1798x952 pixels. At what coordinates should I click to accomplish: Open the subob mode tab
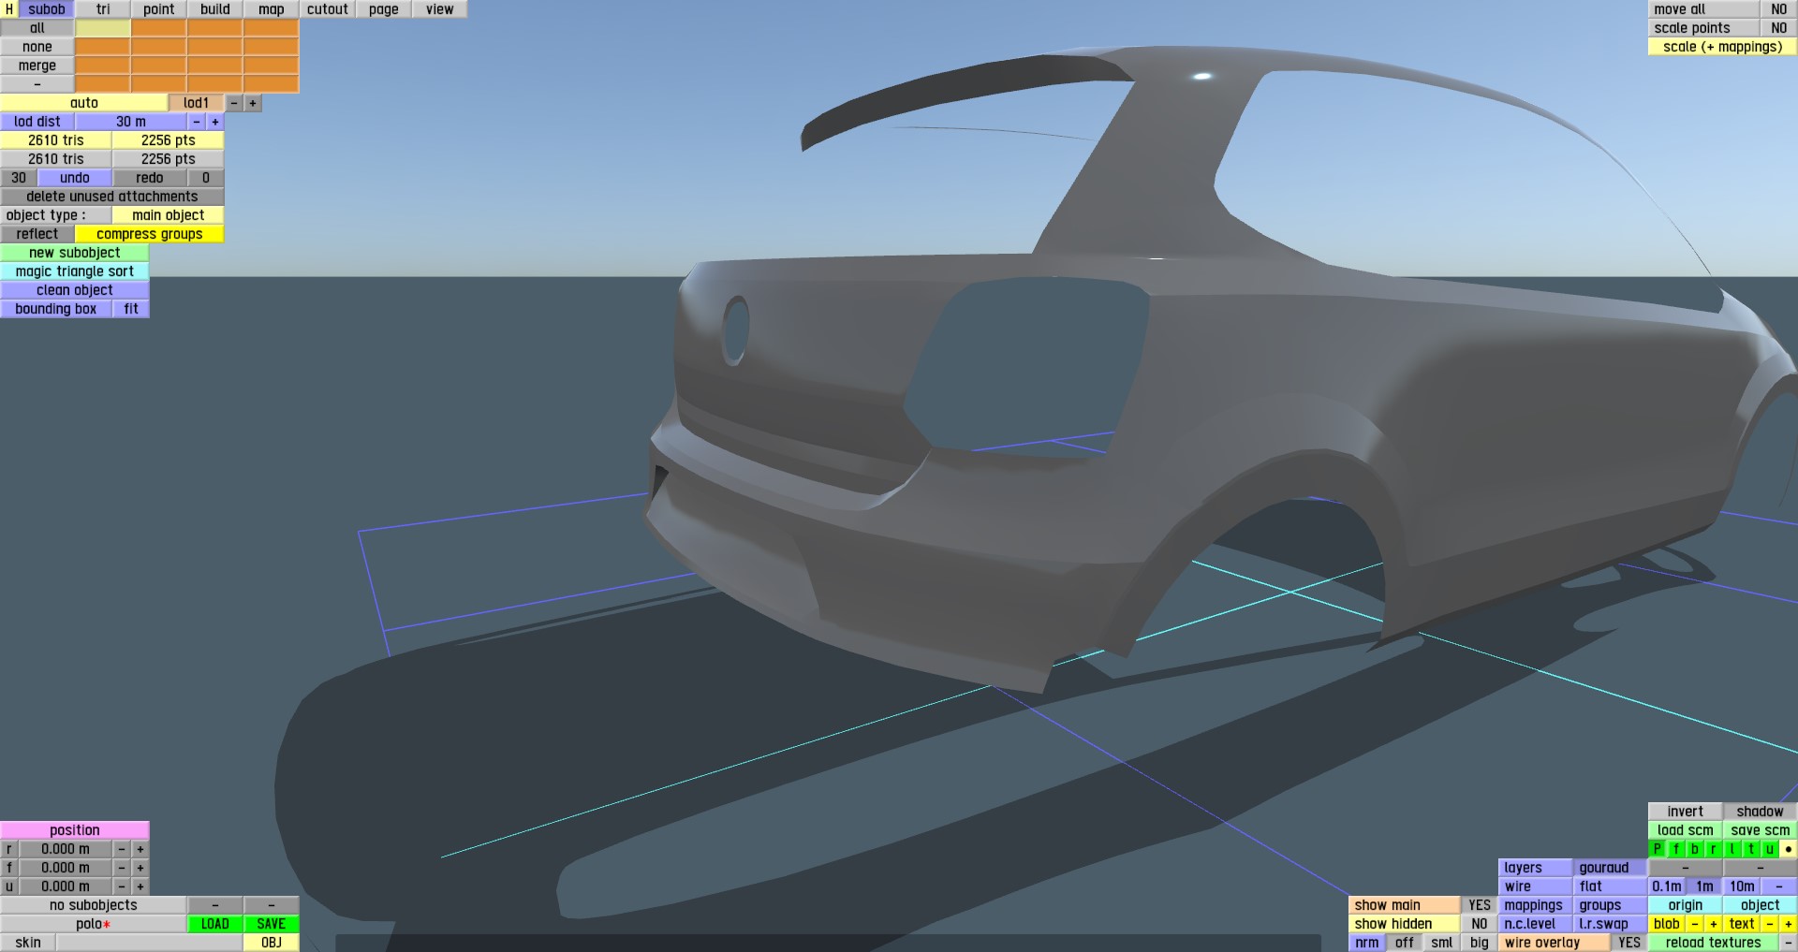(47, 9)
